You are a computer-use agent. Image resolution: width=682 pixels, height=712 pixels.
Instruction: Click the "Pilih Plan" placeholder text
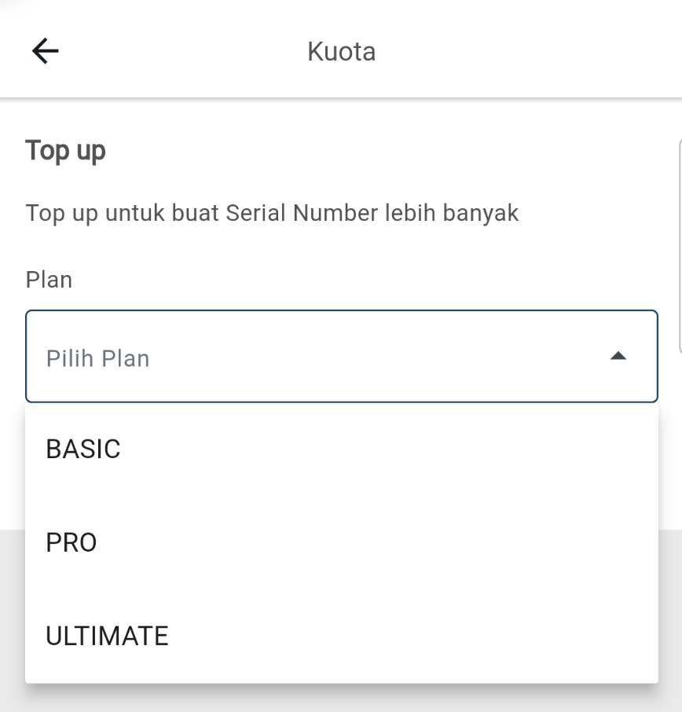[97, 358]
